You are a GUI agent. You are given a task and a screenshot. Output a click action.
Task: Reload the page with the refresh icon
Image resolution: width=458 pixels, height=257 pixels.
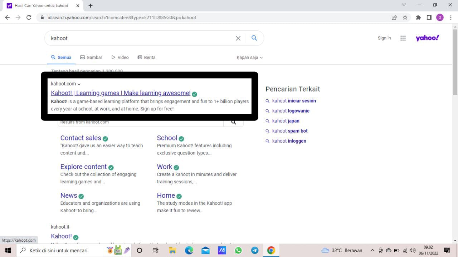point(29,17)
